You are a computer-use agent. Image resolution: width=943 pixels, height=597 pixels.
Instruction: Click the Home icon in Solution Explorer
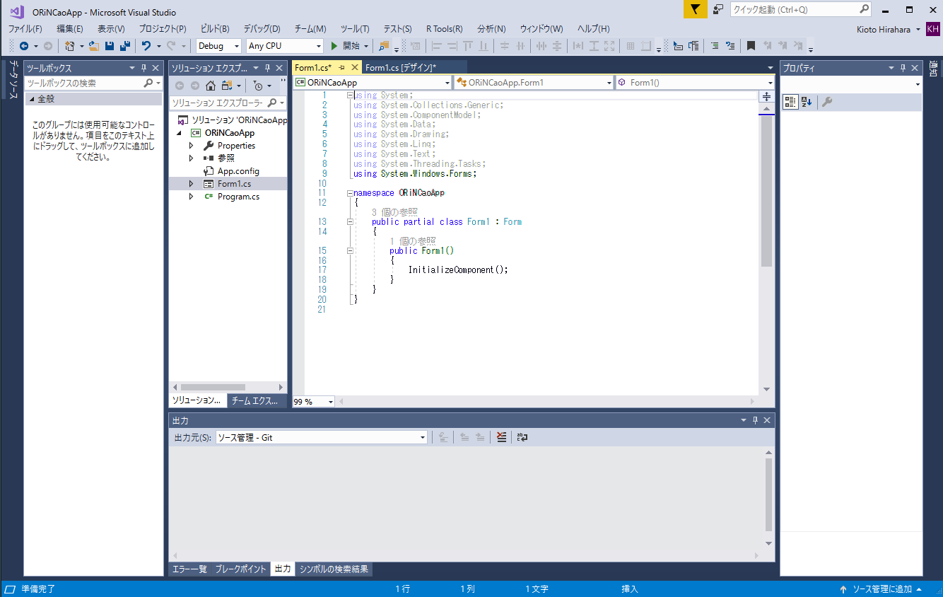tap(211, 86)
